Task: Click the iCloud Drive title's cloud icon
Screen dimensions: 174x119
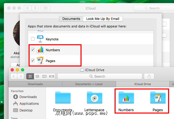Action: pos(82,70)
